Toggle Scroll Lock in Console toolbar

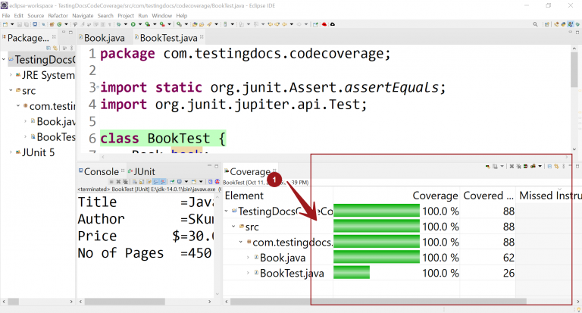coord(142,182)
